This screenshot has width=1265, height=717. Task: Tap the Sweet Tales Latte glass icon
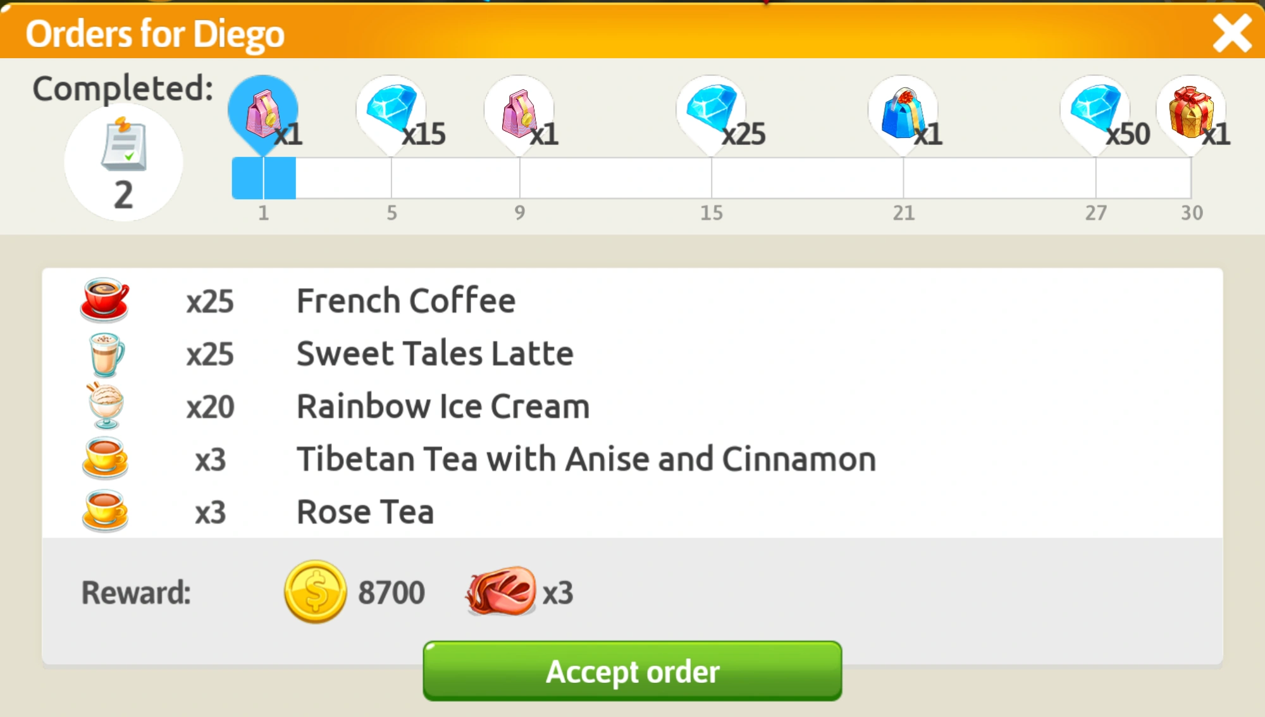pyautogui.click(x=106, y=353)
